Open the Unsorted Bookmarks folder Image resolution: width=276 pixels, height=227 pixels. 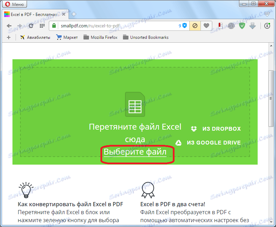[x=146, y=37]
